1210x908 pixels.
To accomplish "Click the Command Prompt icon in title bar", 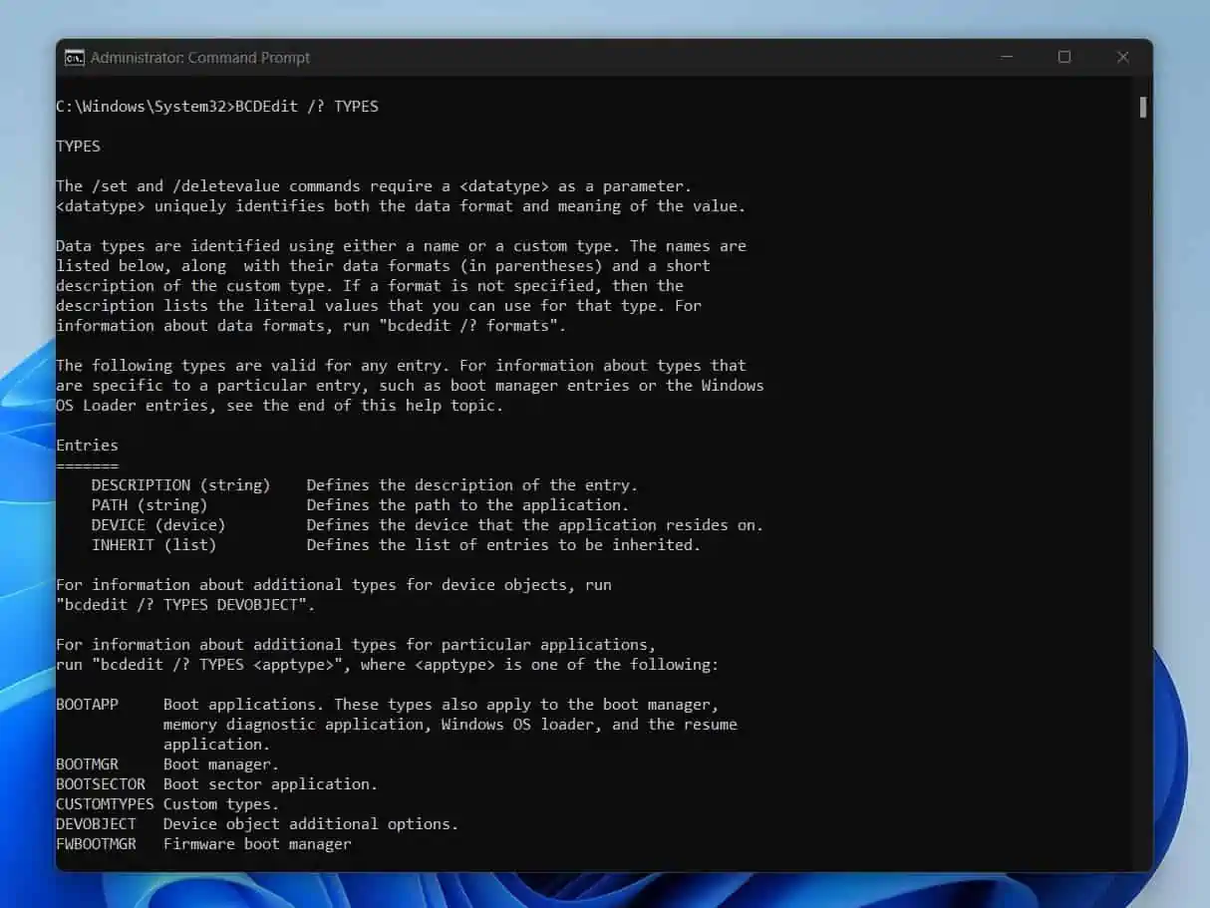I will [x=74, y=58].
